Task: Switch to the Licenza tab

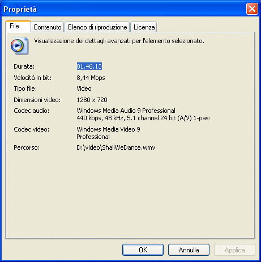Action: point(144,27)
